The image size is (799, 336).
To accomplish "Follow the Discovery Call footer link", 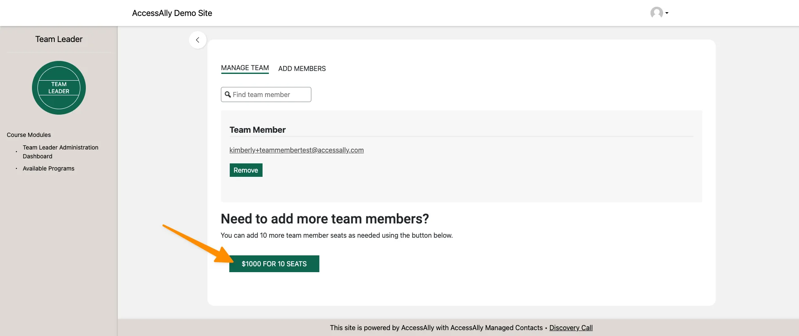I will pyautogui.click(x=571, y=328).
